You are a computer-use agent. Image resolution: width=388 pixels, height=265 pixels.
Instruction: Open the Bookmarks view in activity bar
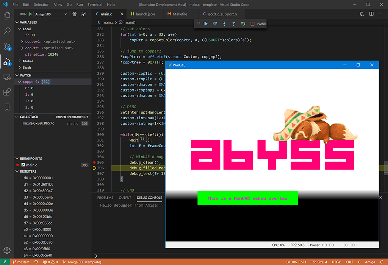coord(7,107)
